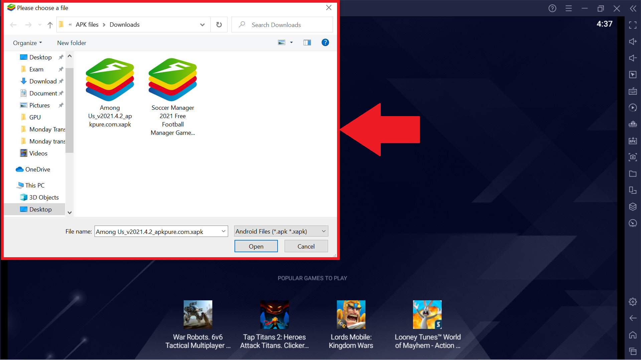The image size is (641, 360).
Task: Open Lords Mobile Kingdom Wars tile
Action: [351, 325]
